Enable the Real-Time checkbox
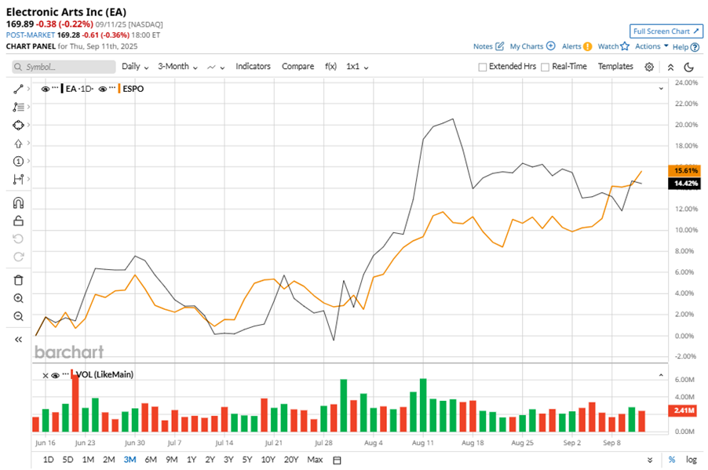The image size is (708, 470). (x=545, y=67)
